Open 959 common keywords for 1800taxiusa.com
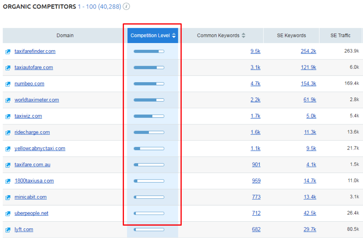 (x=256, y=181)
